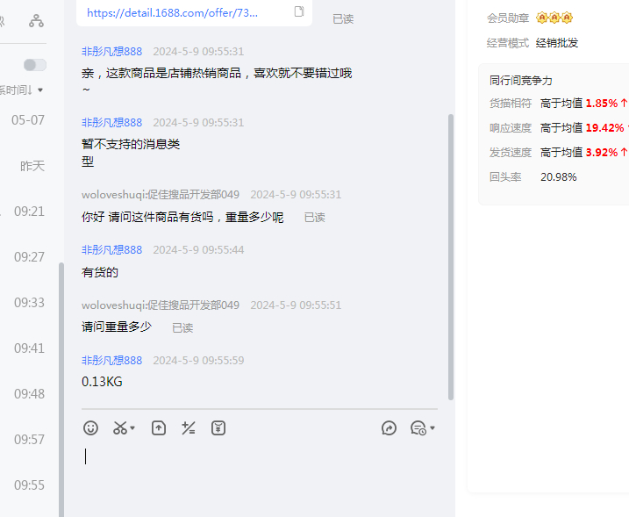629x517 pixels.
Task: Open the conversation dated 05-07
Action: point(28,120)
